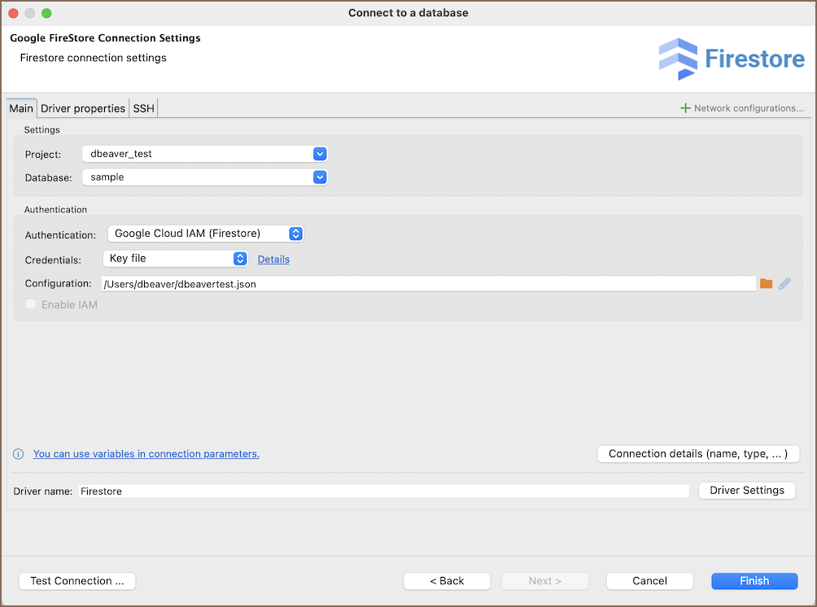Select the Main tab
The height and width of the screenshot is (607, 817).
(21, 108)
